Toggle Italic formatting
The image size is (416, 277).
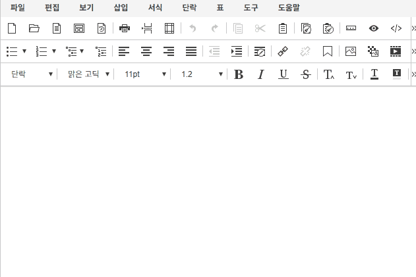(x=260, y=74)
